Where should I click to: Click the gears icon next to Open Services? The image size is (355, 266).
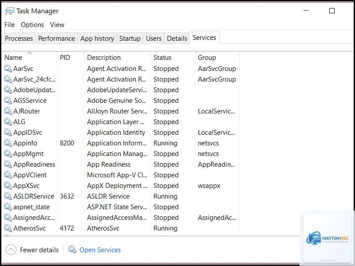(x=72, y=250)
